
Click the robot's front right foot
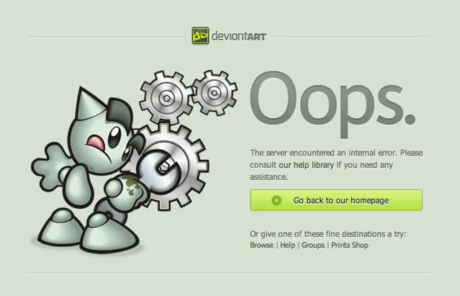(109, 233)
